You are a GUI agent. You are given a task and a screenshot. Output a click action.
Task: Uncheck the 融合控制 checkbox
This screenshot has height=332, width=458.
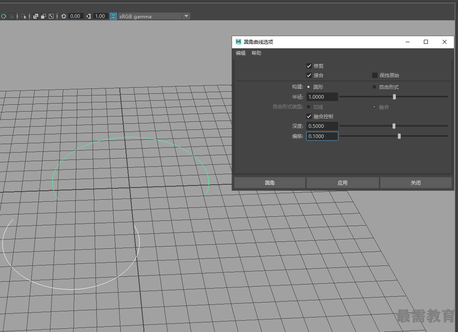(x=309, y=116)
